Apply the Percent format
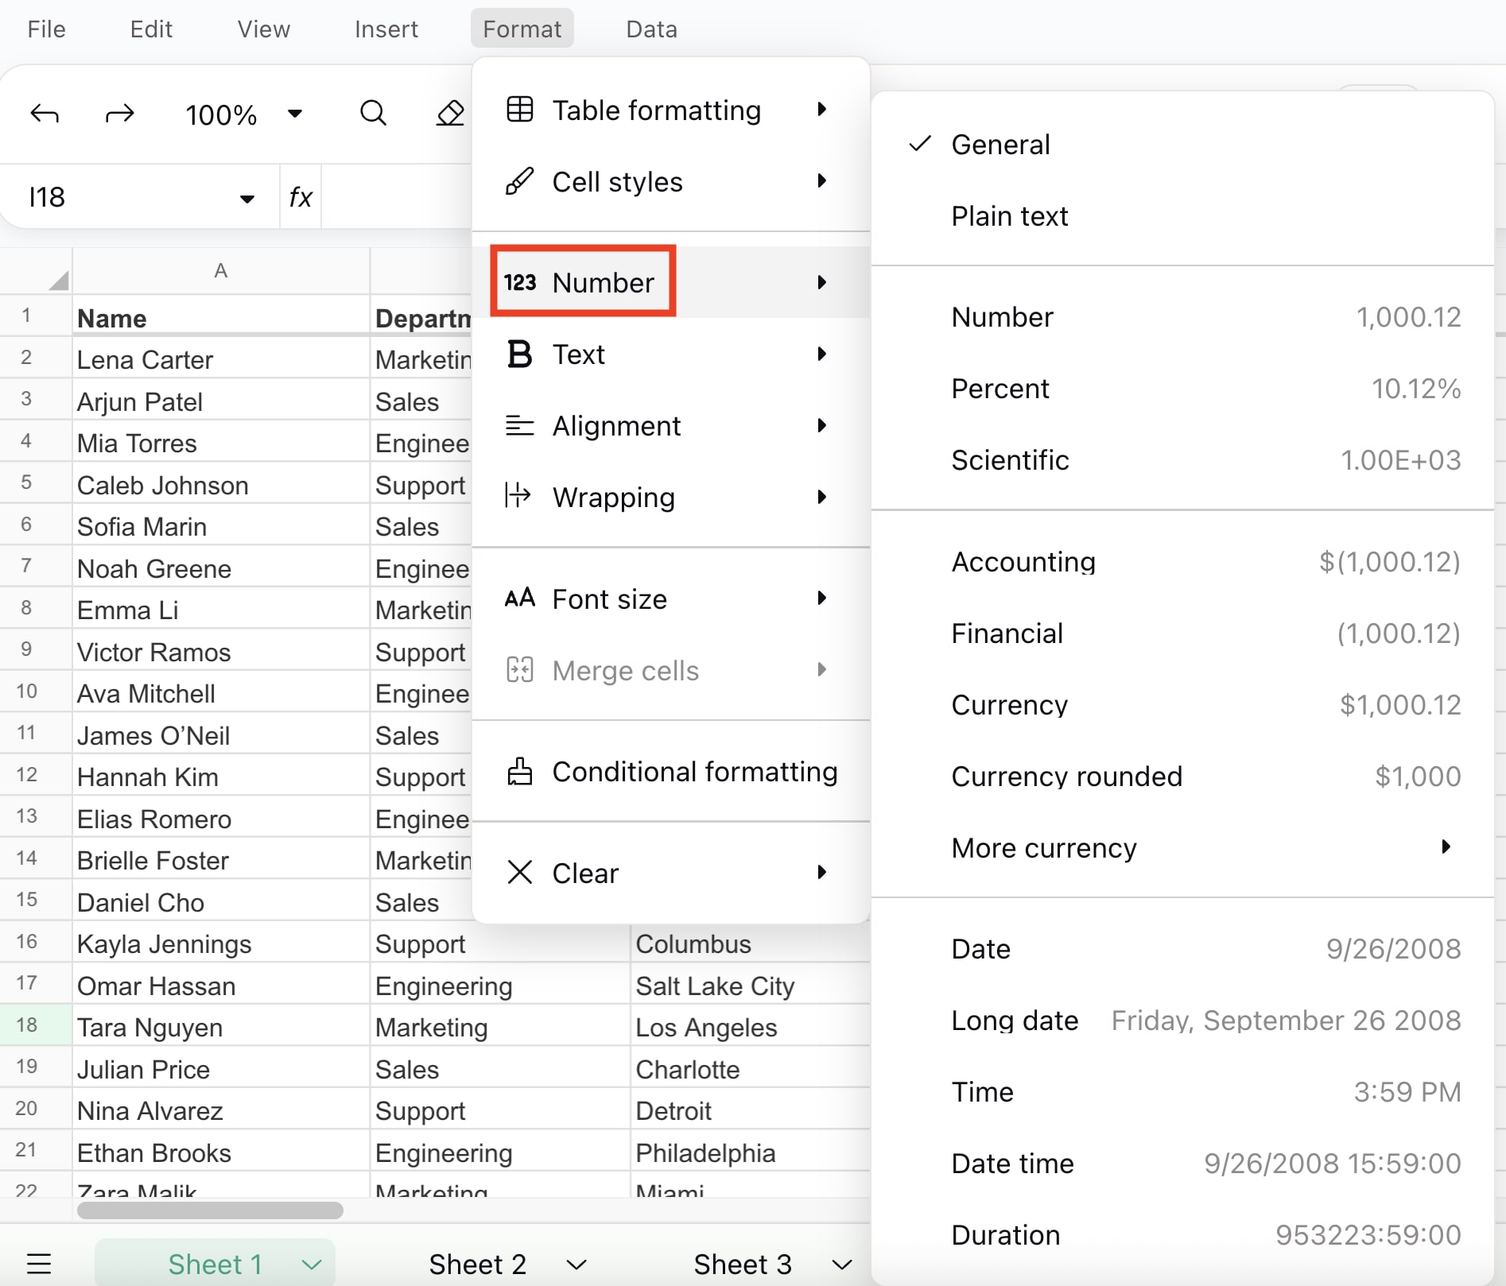 [1001, 389]
